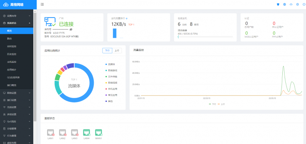Click the sidebar vertical scrollbar
Screen dimensions: 306x144
pos(35,67)
